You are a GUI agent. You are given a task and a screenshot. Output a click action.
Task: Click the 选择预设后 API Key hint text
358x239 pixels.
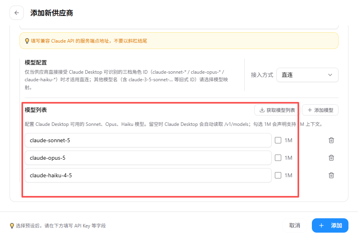(61, 226)
